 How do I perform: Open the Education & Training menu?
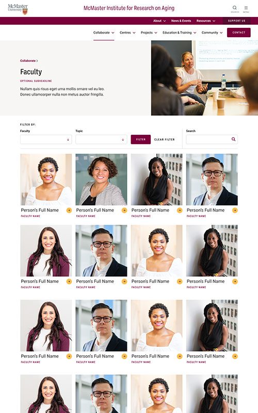coord(179,33)
